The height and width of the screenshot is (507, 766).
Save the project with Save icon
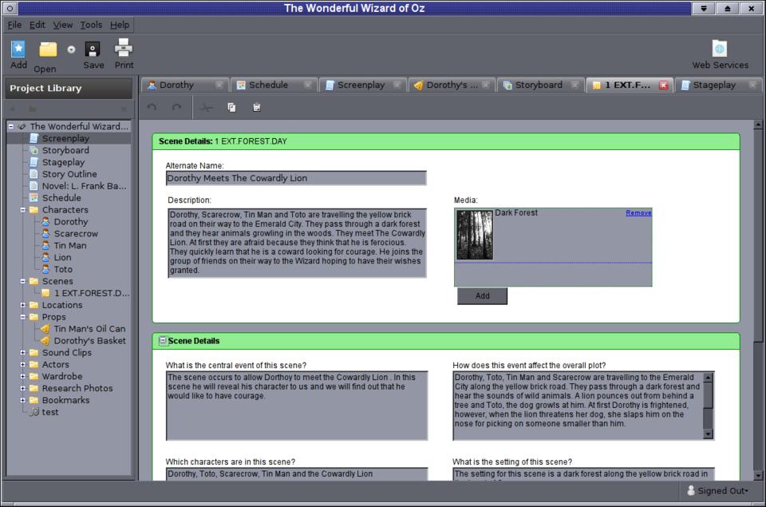click(93, 50)
